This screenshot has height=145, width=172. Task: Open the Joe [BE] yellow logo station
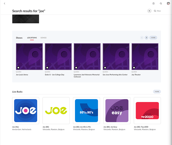56,110
